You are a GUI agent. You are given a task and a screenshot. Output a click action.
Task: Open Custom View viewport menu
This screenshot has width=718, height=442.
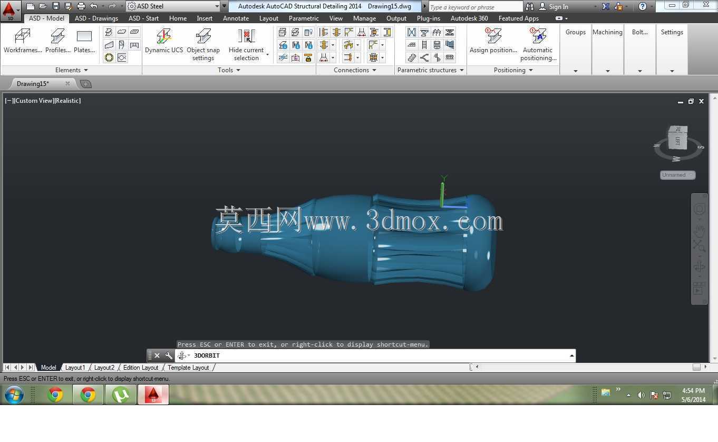click(x=33, y=101)
